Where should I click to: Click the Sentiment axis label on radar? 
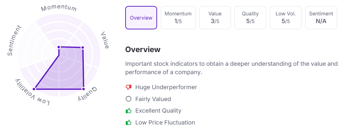coord(15,41)
